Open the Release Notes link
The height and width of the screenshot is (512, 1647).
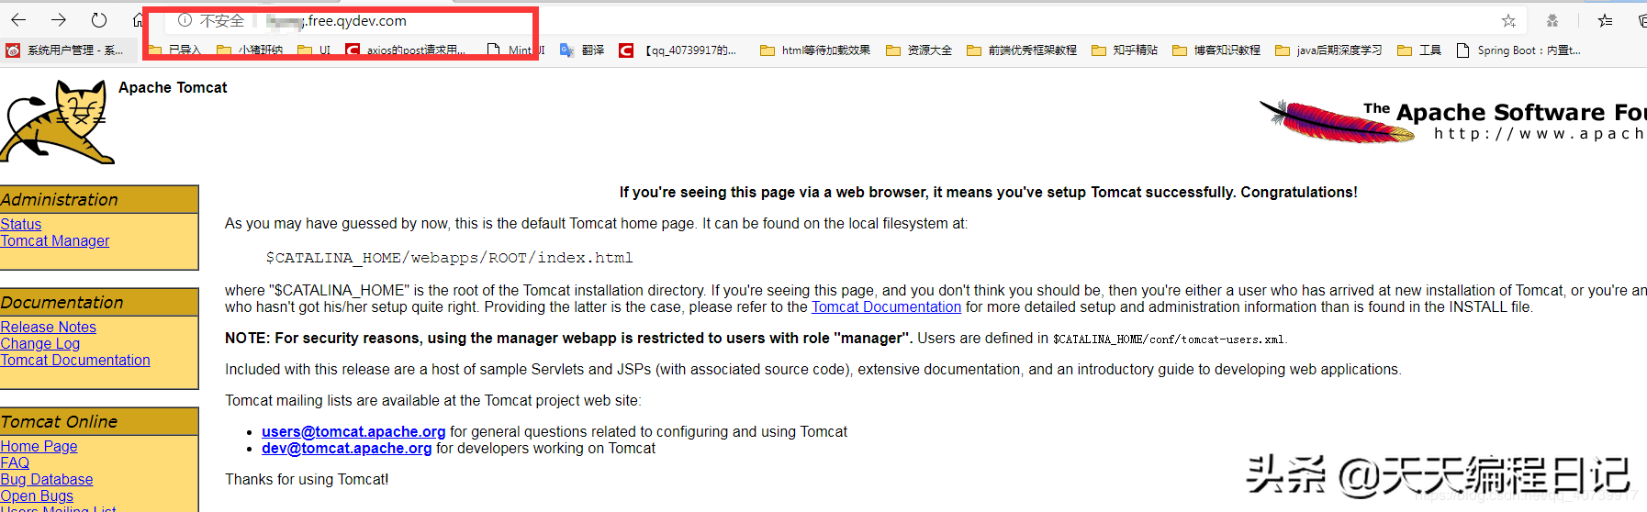(48, 328)
